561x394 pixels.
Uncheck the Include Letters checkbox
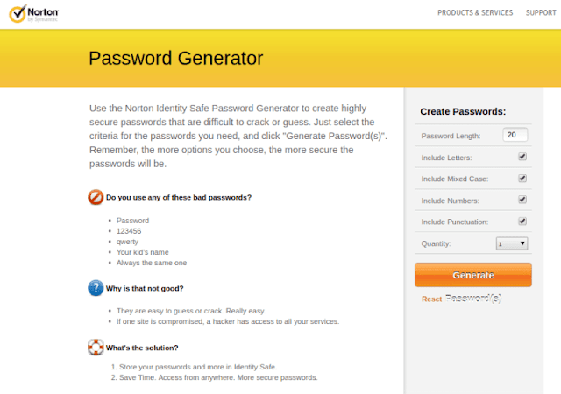[x=522, y=157]
